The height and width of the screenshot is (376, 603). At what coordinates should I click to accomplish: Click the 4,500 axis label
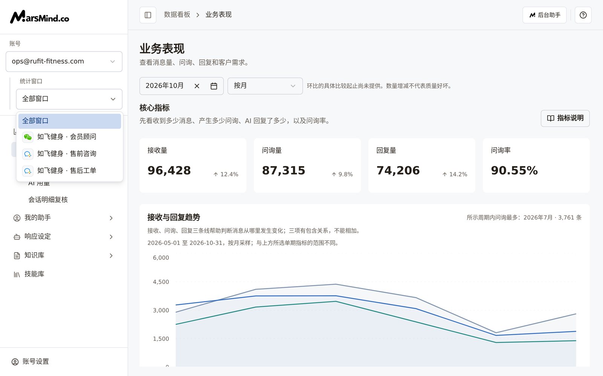(x=161, y=282)
